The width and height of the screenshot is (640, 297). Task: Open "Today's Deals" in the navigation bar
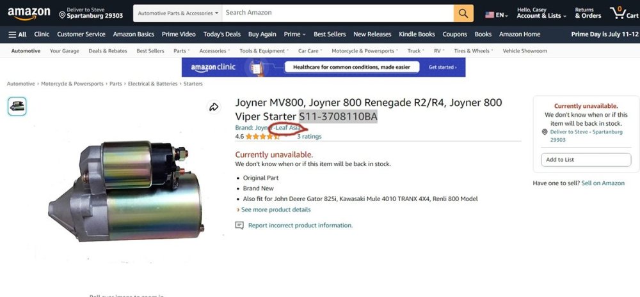[x=221, y=34]
